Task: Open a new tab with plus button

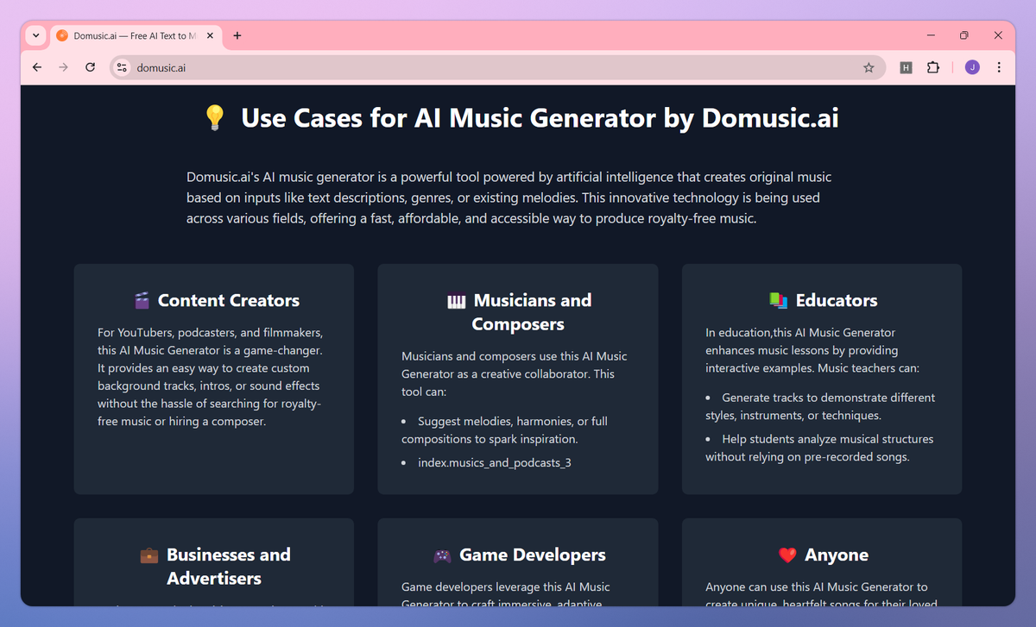Action: tap(237, 35)
